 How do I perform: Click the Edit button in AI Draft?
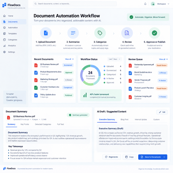click(x=162, y=112)
